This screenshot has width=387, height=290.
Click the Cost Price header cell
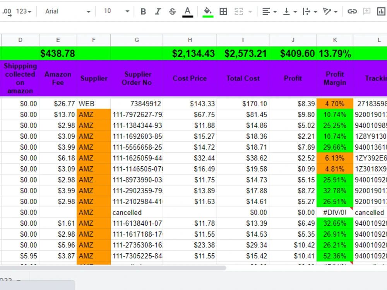(190, 78)
